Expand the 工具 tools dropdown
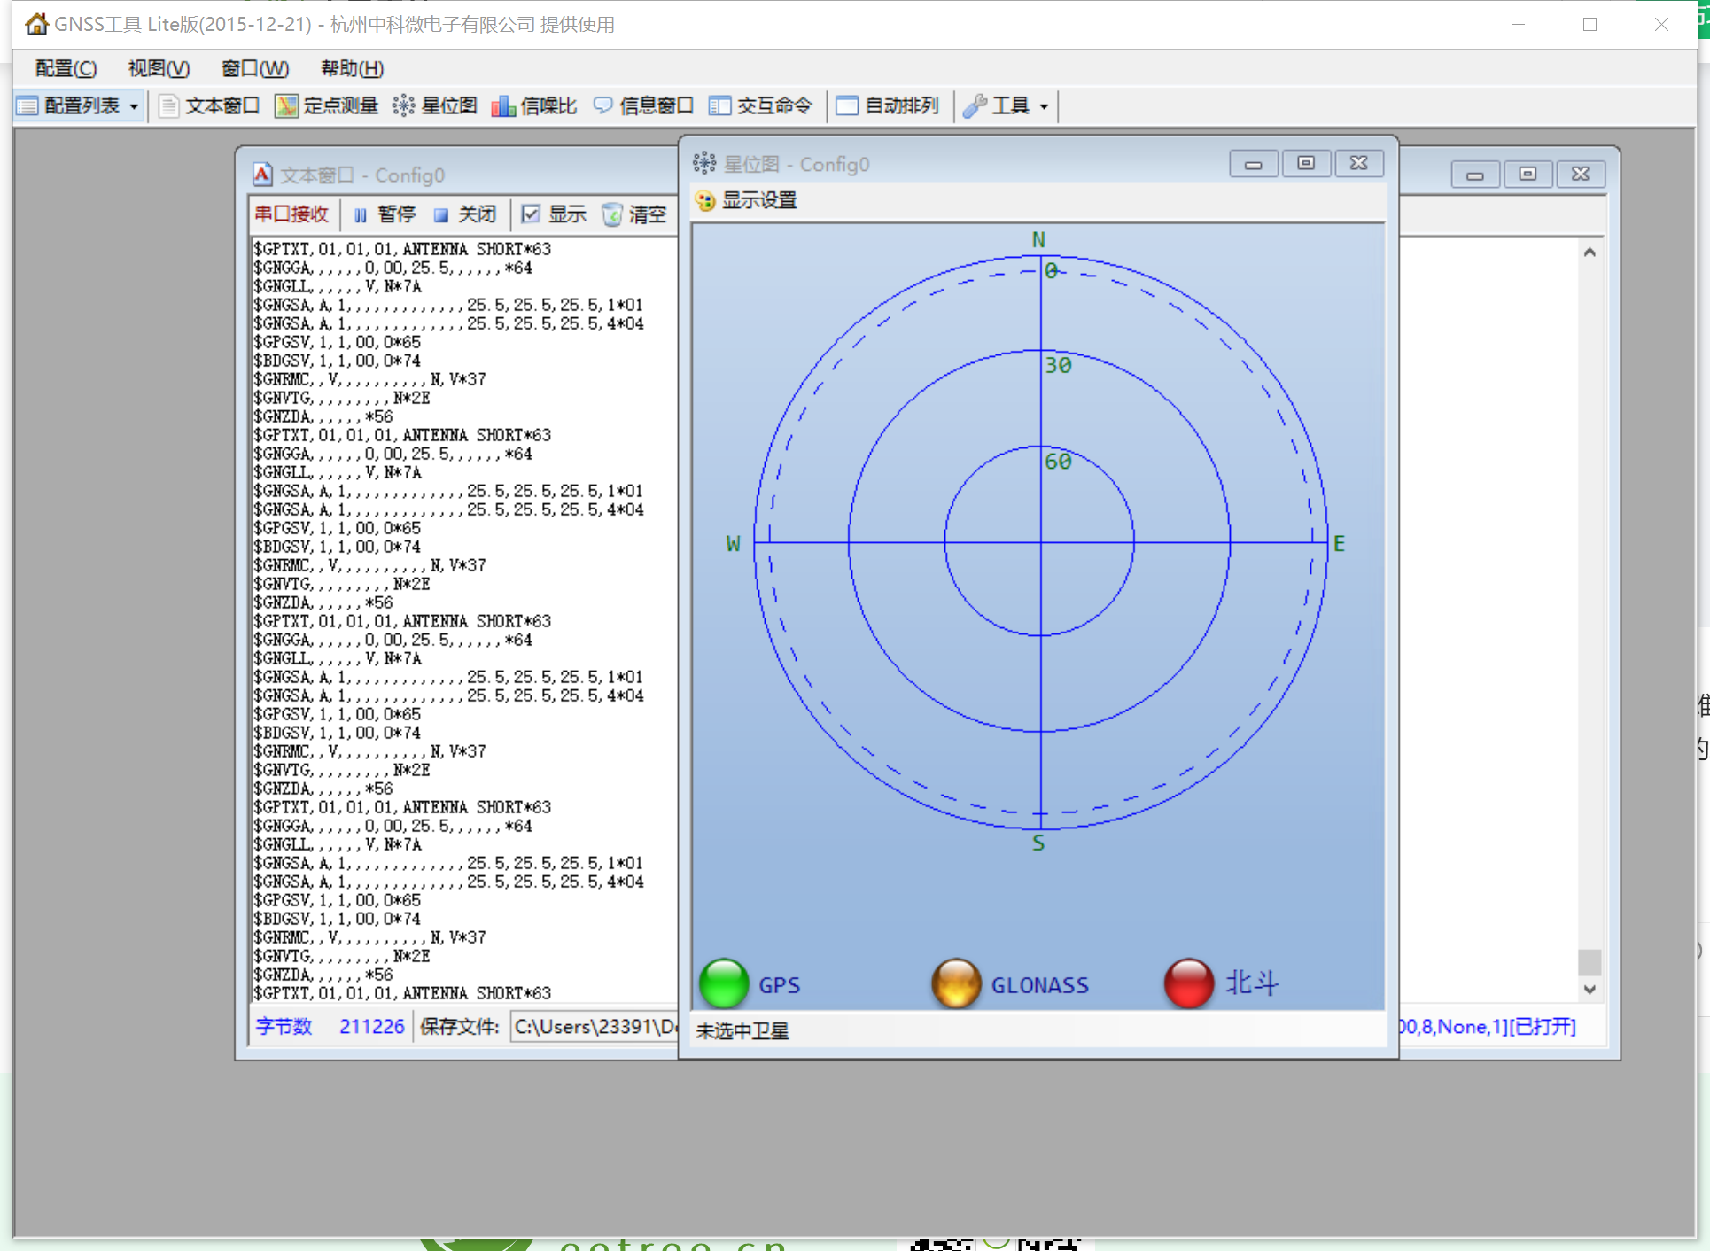The height and width of the screenshot is (1251, 1710). [x=1044, y=107]
